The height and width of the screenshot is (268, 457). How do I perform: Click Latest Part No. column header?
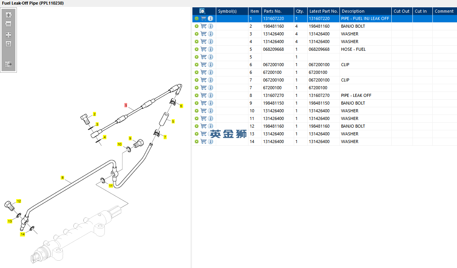323,11
